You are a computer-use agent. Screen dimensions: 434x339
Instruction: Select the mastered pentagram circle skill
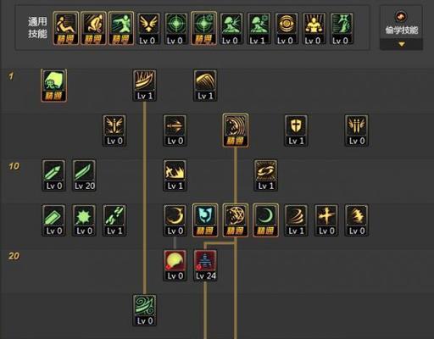(236, 220)
